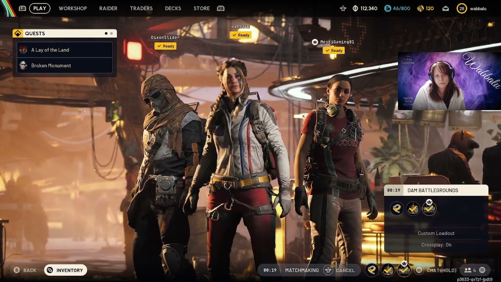Select the 'Broken Monument' quest
Screen dimensions: 501x282
[65, 65]
